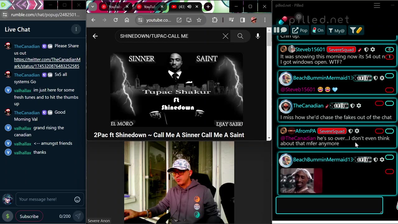Open the Tupac GIF posted by BeachBumminMermaid
The width and height of the screenshot is (398, 224).
pos(301,181)
